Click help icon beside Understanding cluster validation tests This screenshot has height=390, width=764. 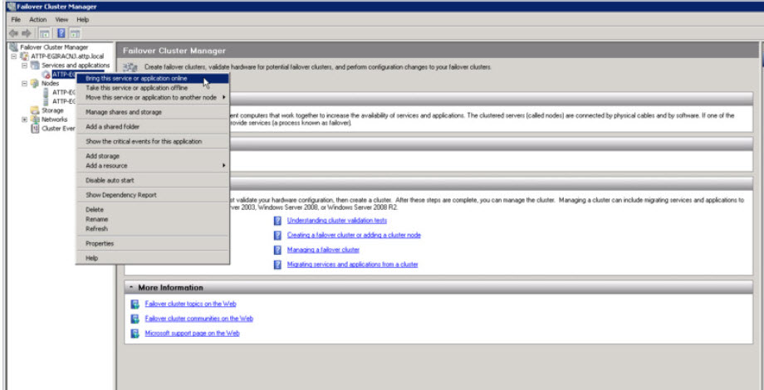(277, 221)
